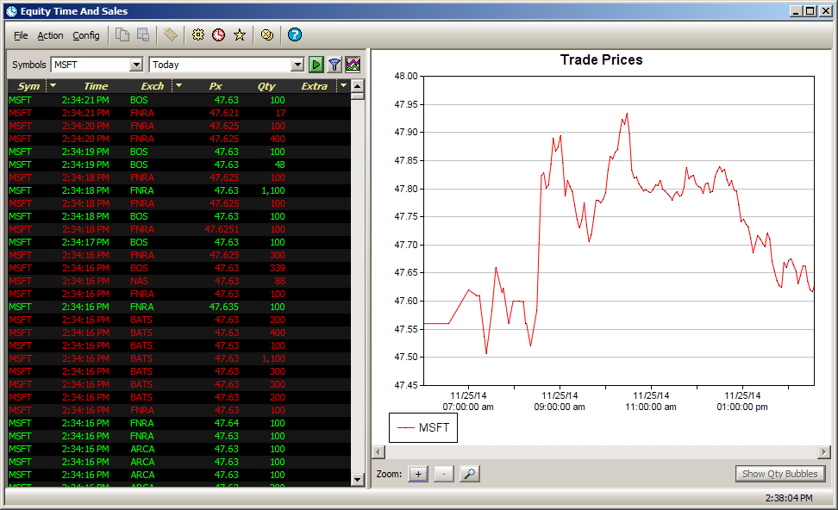Viewport: 838px width, 510px height.
Task: Zoom out with the minus button
Action: pyautogui.click(x=444, y=474)
